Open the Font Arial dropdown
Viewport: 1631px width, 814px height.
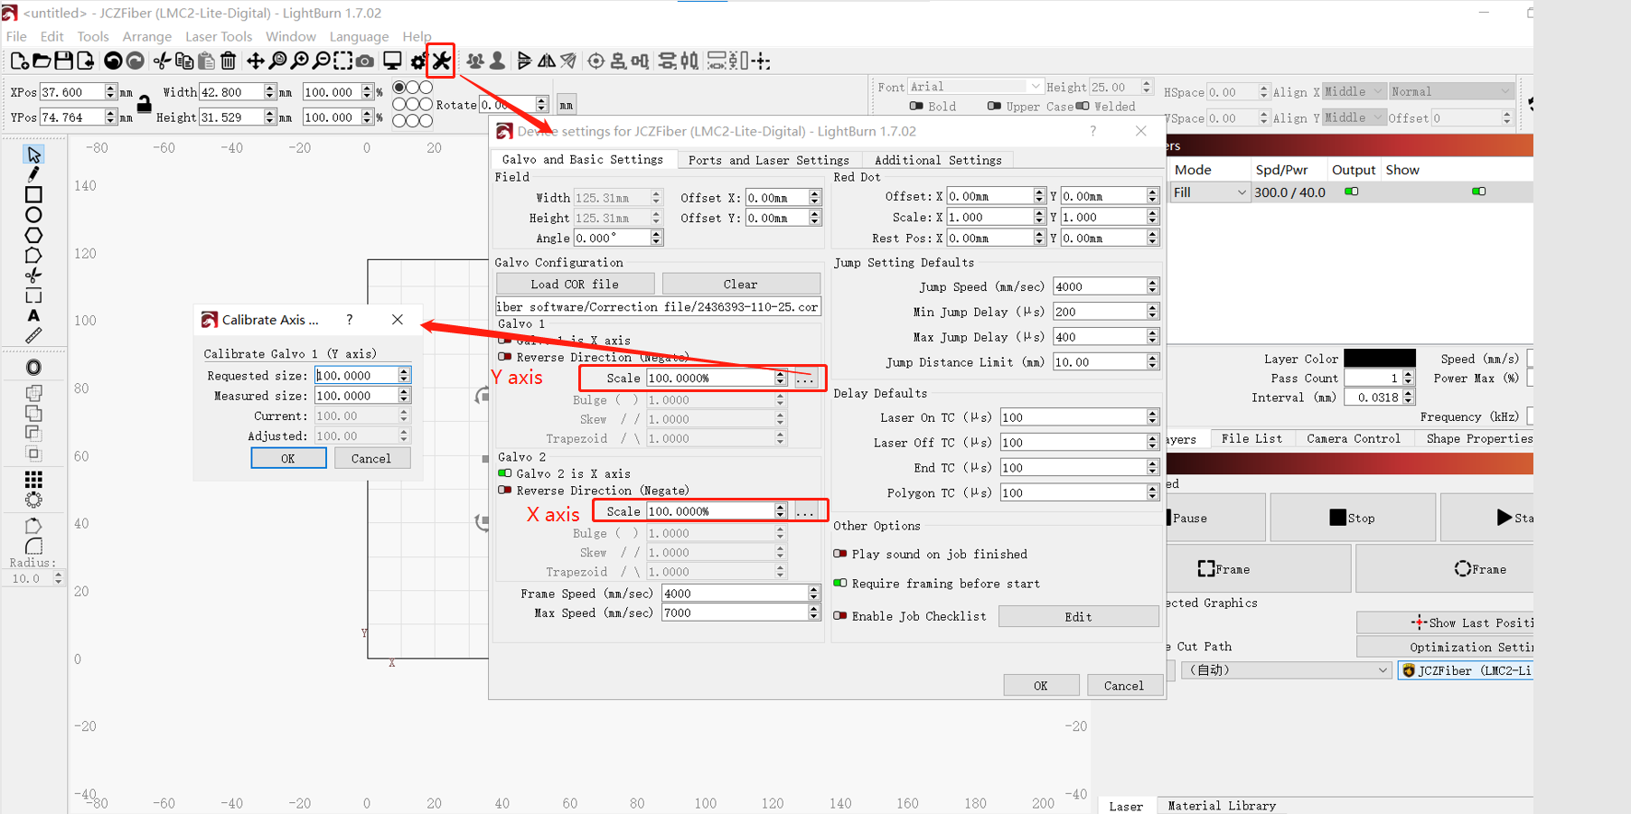(x=975, y=87)
